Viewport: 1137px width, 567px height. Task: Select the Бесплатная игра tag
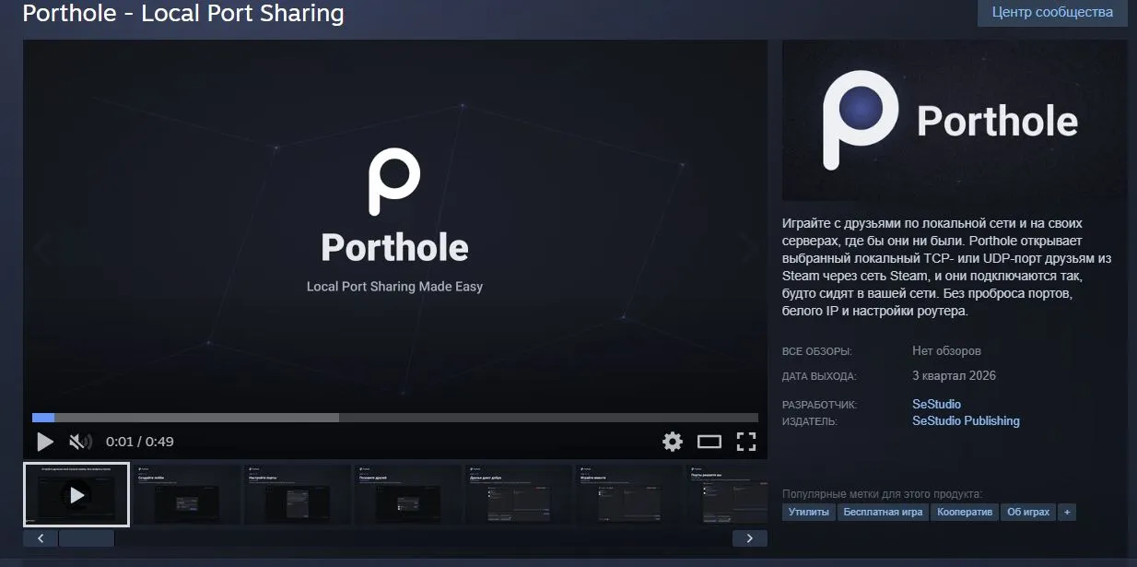pyautogui.click(x=883, y=512)
